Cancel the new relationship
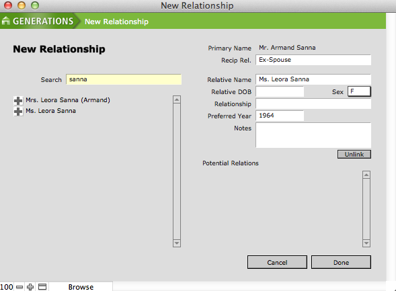Screen dimensions: 396x291 click(277, 262)
